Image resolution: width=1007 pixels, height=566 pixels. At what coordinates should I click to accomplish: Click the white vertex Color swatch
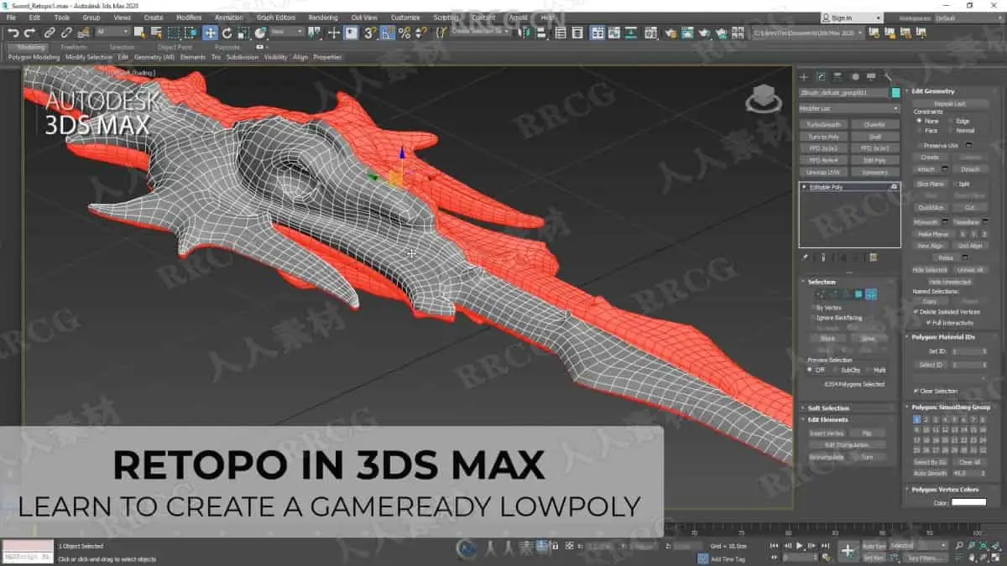coord(968,502)
